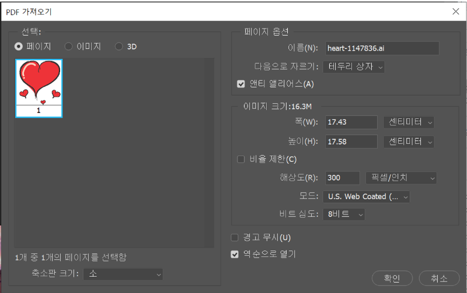The height and width of the screenshot is (293, 467).
Task: Click the 페이지 옵션 group label
Action: click(266, 31)
